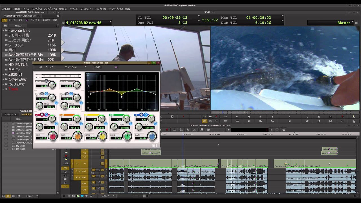The width and height of the screenshot is (361, 203).
Task: Toggle the LF band IN button
Action: tap(56, 124)
